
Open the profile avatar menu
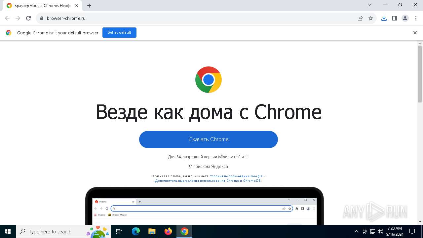coord(405,18)
